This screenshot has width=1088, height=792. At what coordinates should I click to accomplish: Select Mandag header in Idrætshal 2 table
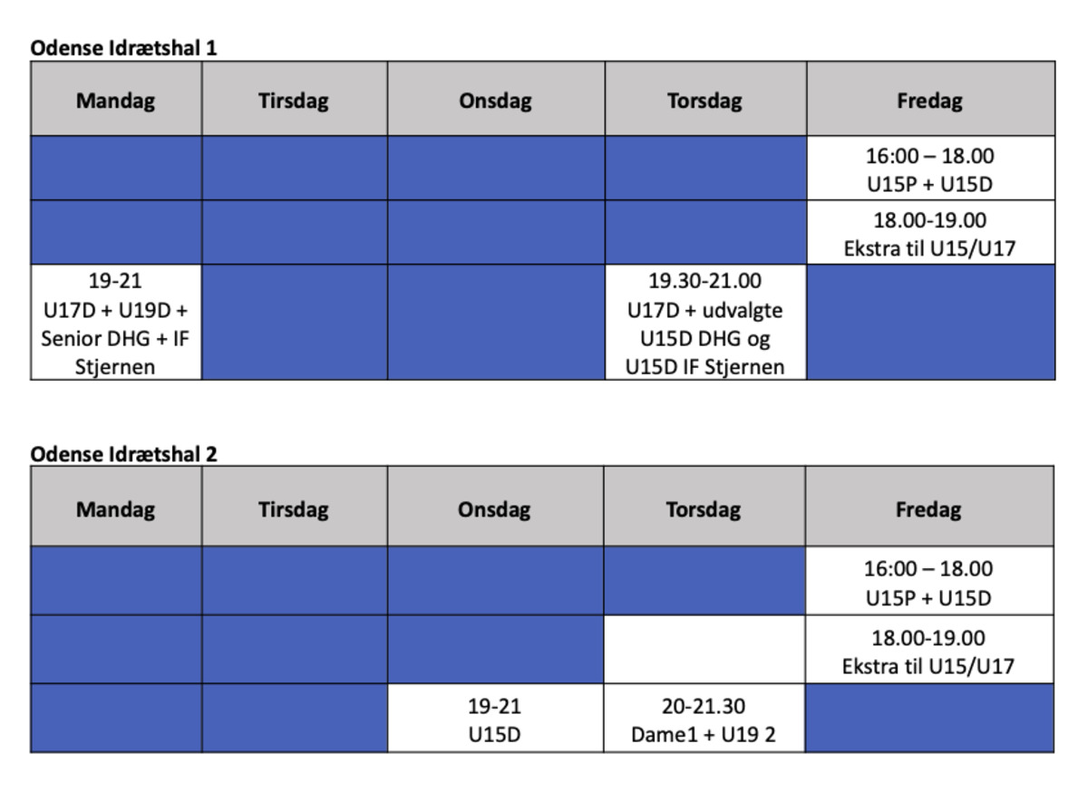pos(116,507)
